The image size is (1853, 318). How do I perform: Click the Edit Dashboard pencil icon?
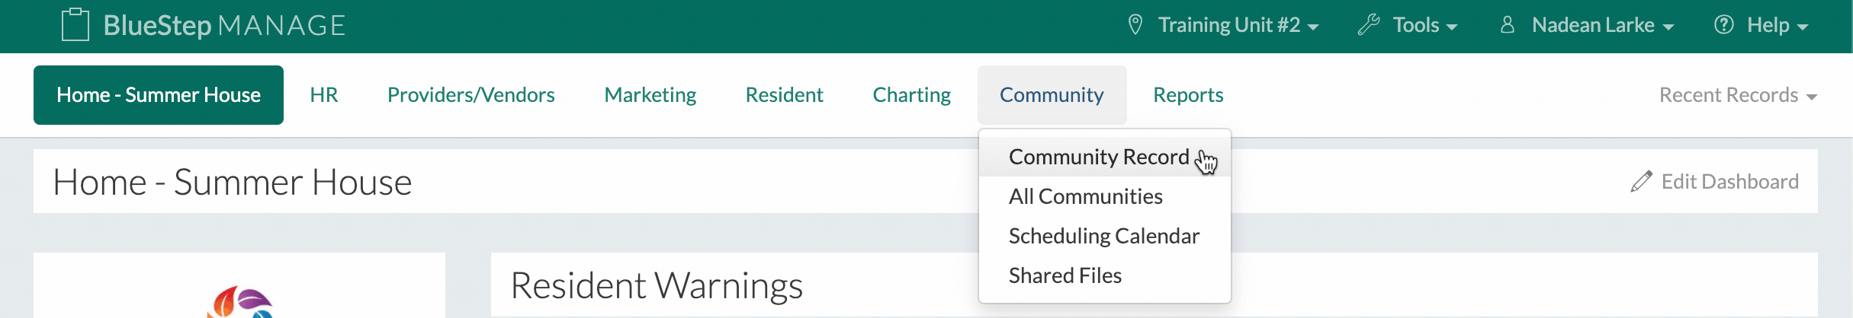coord(1641,181)
